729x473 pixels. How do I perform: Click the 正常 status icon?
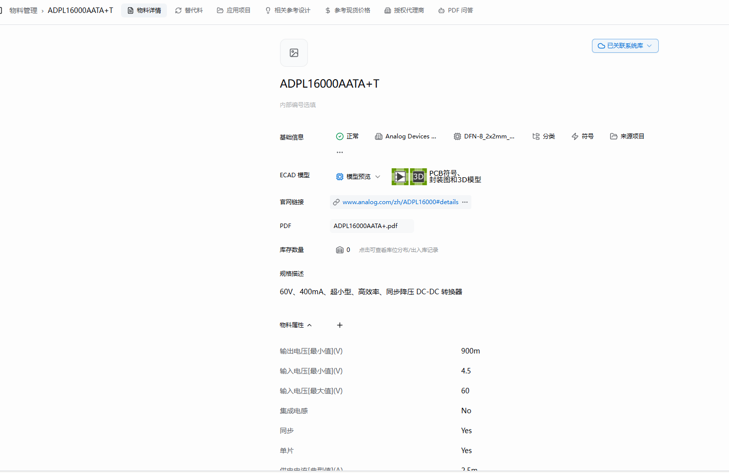(x=340, y=136)
